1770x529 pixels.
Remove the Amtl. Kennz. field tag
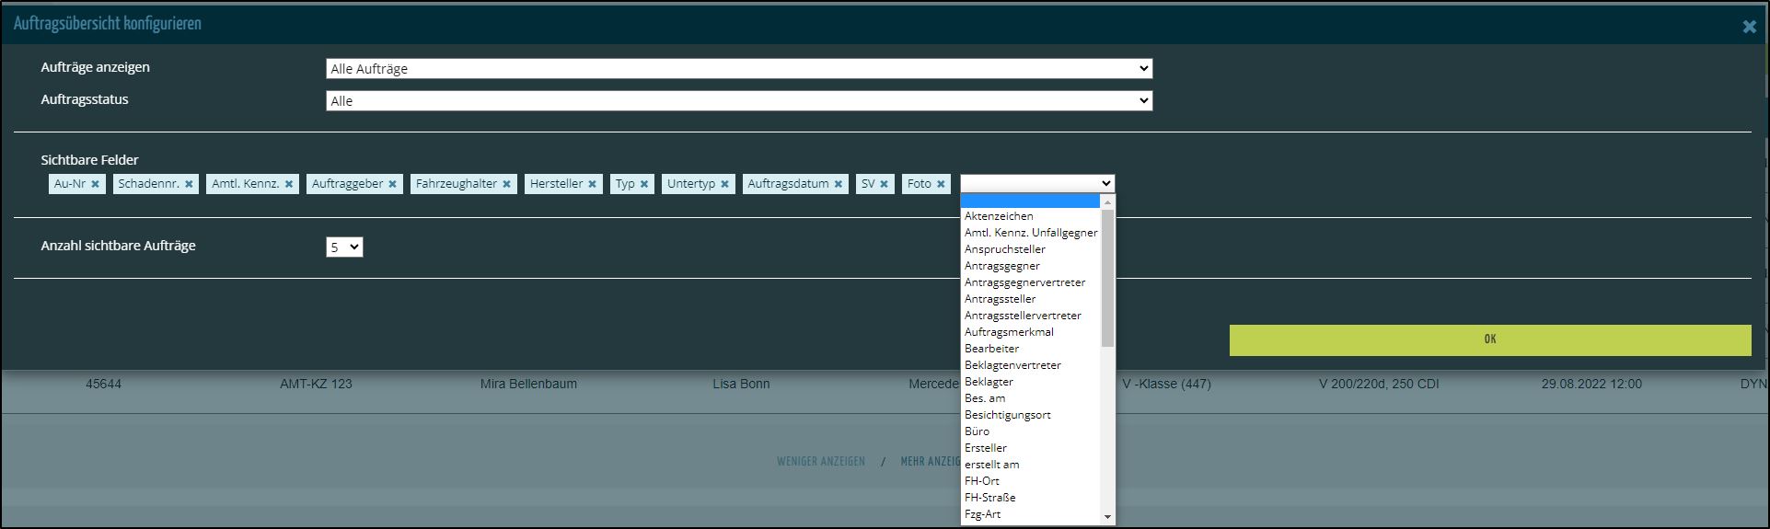(x=289, y=184)
